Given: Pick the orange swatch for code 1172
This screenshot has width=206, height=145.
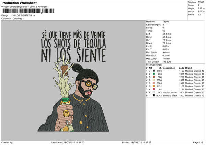Looking at the screenshot, I should 154,86.
